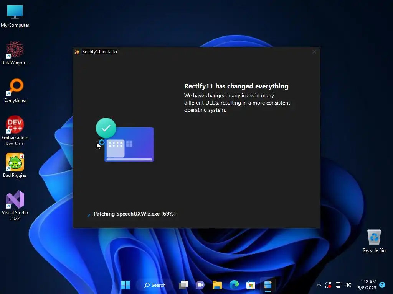Screen dimensions: 393x294
Task: Click the sync status tray icon
Action: tap(328, 285)
